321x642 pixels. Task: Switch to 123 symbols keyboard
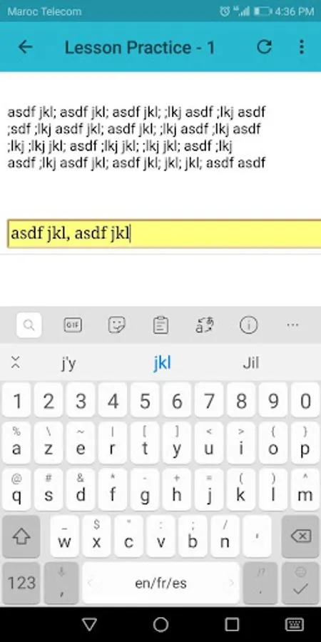coord(21,583)
